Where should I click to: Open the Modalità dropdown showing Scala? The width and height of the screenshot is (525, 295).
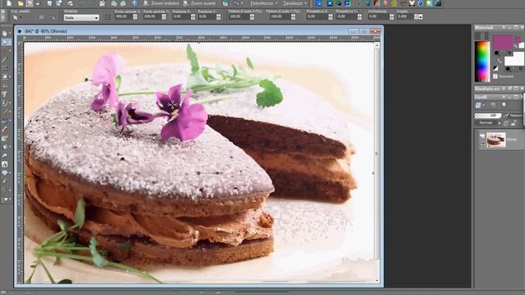tap(81, 17)
